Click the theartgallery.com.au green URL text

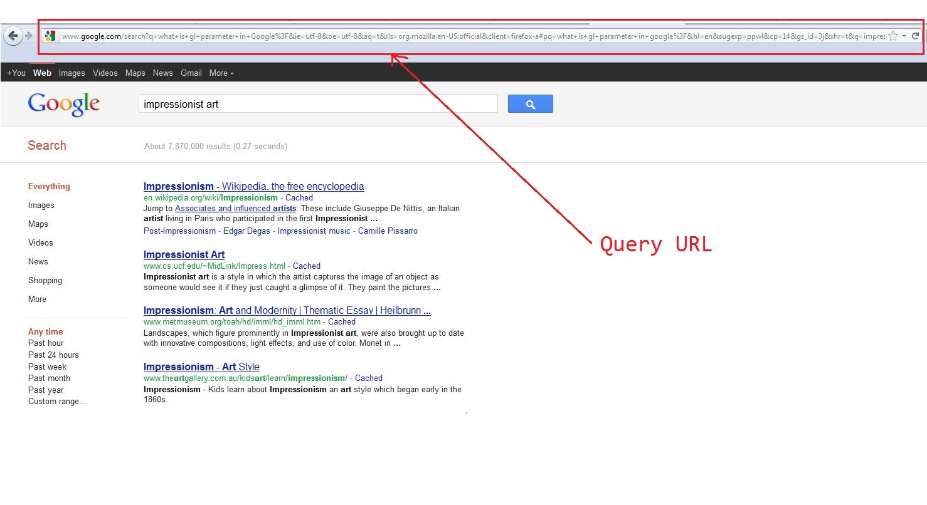(245, 378)
